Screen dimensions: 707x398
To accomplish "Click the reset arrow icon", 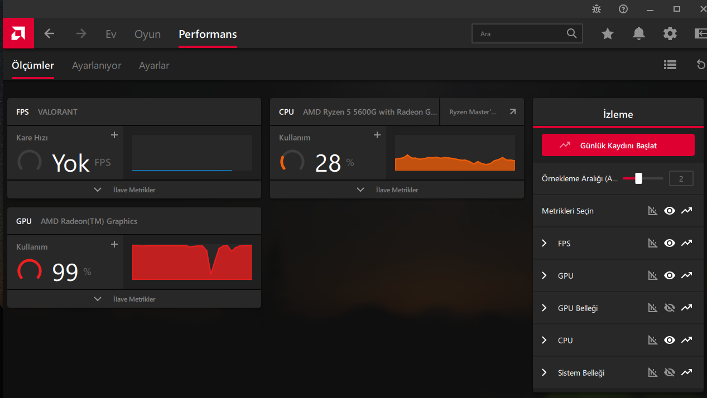I will (x=701, y=65).
